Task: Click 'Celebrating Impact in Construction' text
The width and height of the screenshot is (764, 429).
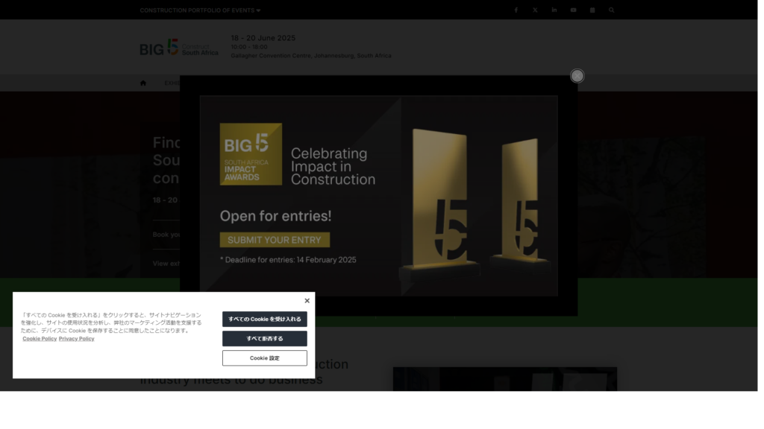Action: pyautogui.click(x=334, y=166)
